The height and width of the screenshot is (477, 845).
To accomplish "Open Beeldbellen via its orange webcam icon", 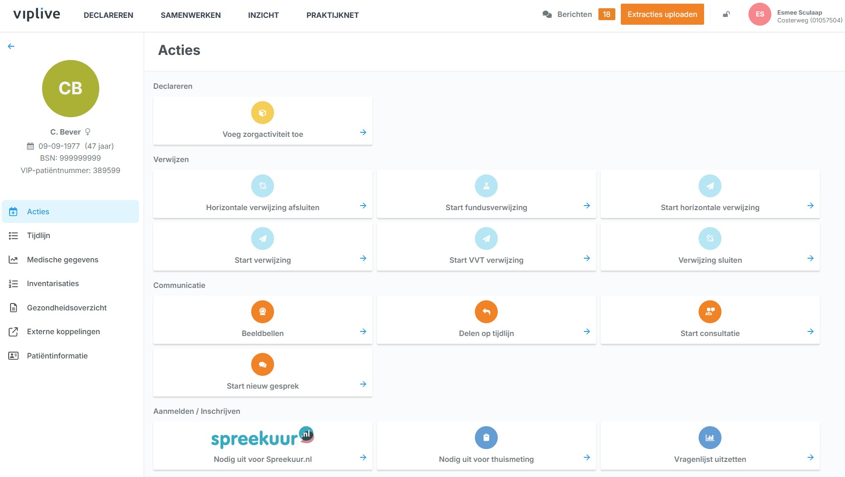I will coord(263,312).
